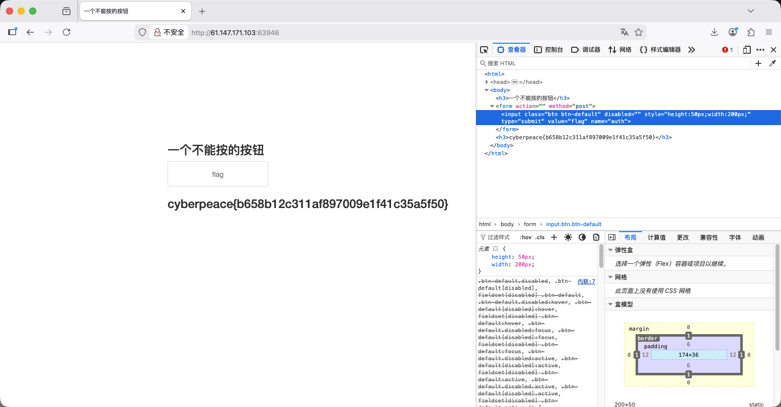
Task: Expand the <head> node in HTML tree
Action: pyautogui.click(x=487, y=82)
